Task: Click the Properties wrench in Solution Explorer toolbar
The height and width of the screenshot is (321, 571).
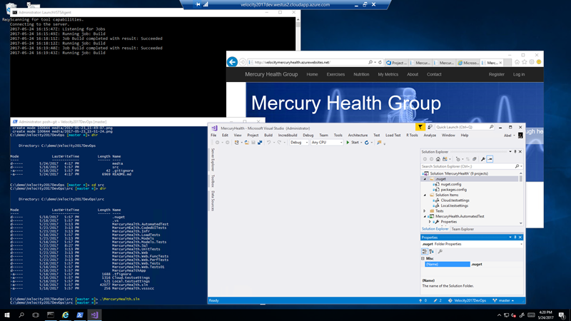Action: [483, 159]
